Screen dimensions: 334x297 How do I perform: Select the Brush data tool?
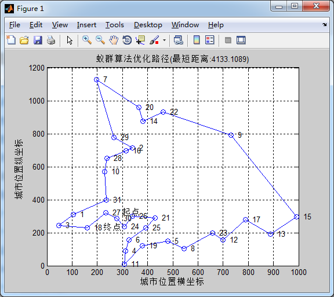(x=154, y=40)
